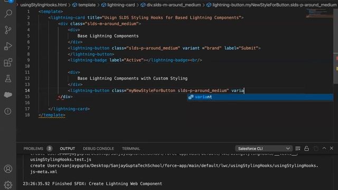The height and width of the screenshot is (190, 338).
Task: Switch to the Debug Console tab
Action: tap(98, 149)
